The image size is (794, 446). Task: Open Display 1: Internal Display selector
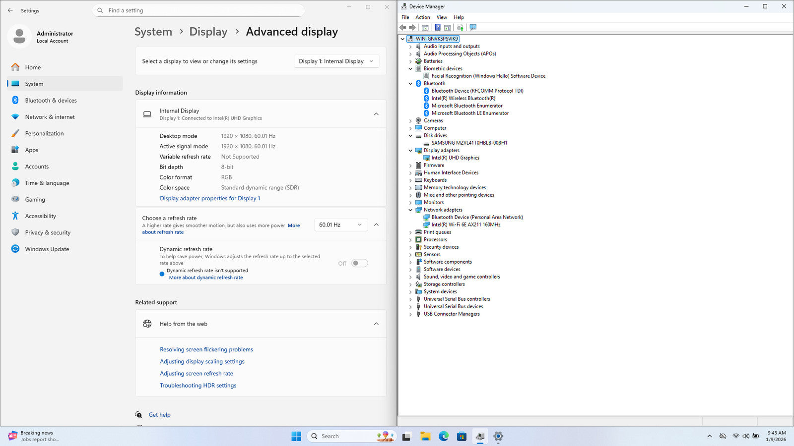click(x=336, y=61)
